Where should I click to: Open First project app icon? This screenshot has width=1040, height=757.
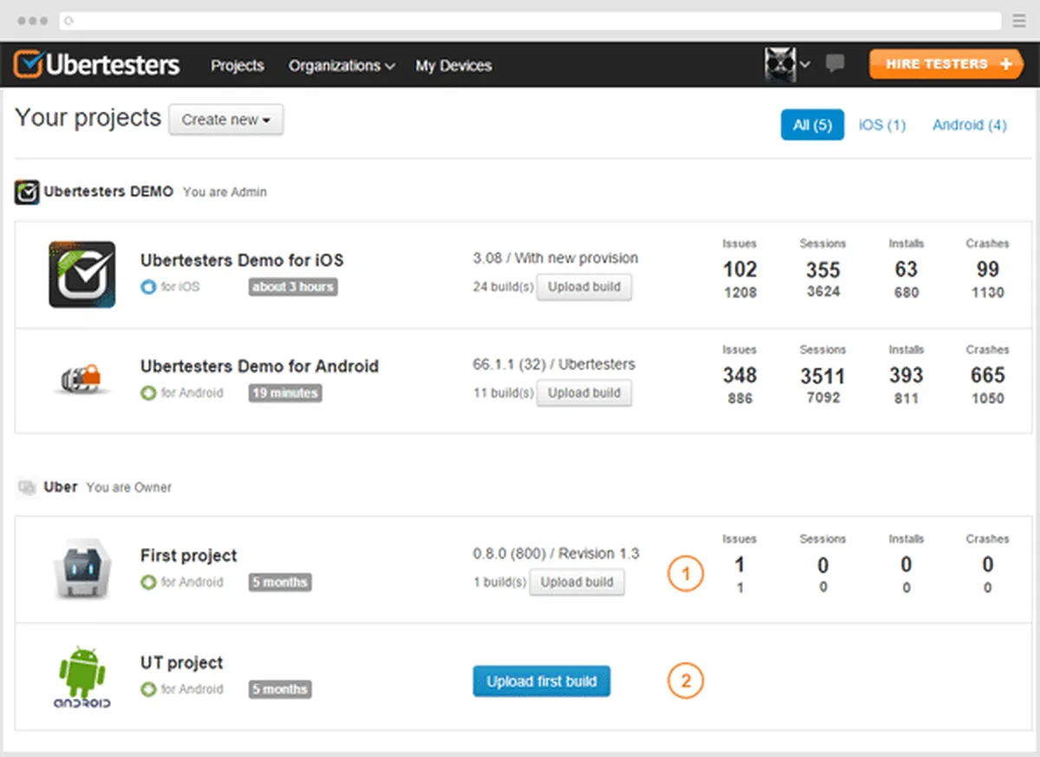[82, 569]
